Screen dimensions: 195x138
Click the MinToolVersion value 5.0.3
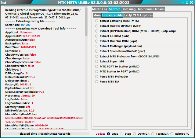click(32, 111)
